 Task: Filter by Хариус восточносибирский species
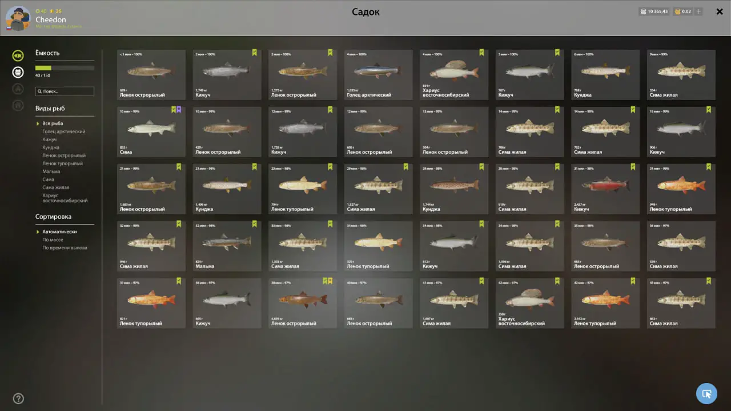pos(65,198)
